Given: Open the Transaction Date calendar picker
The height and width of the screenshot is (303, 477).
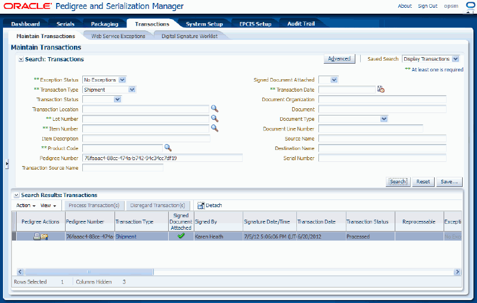Looking at the screenshot, I should click(x=381, y=89).
